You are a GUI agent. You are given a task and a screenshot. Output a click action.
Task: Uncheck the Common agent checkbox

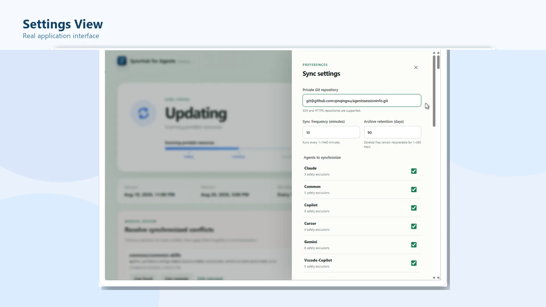click(x=414, y=190)
